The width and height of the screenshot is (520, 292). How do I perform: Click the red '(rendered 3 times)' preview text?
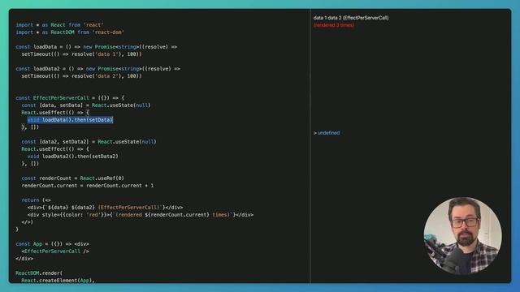[x=334, y=25]
